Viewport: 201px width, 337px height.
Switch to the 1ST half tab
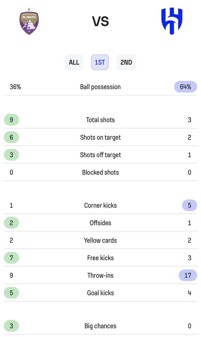click(x=100, y=62)
